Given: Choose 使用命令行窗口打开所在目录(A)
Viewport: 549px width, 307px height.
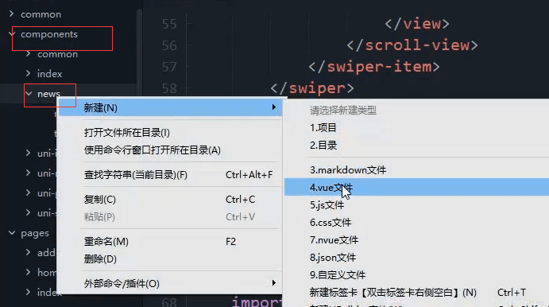Looking at the screenshot, I should click(153, 150).
